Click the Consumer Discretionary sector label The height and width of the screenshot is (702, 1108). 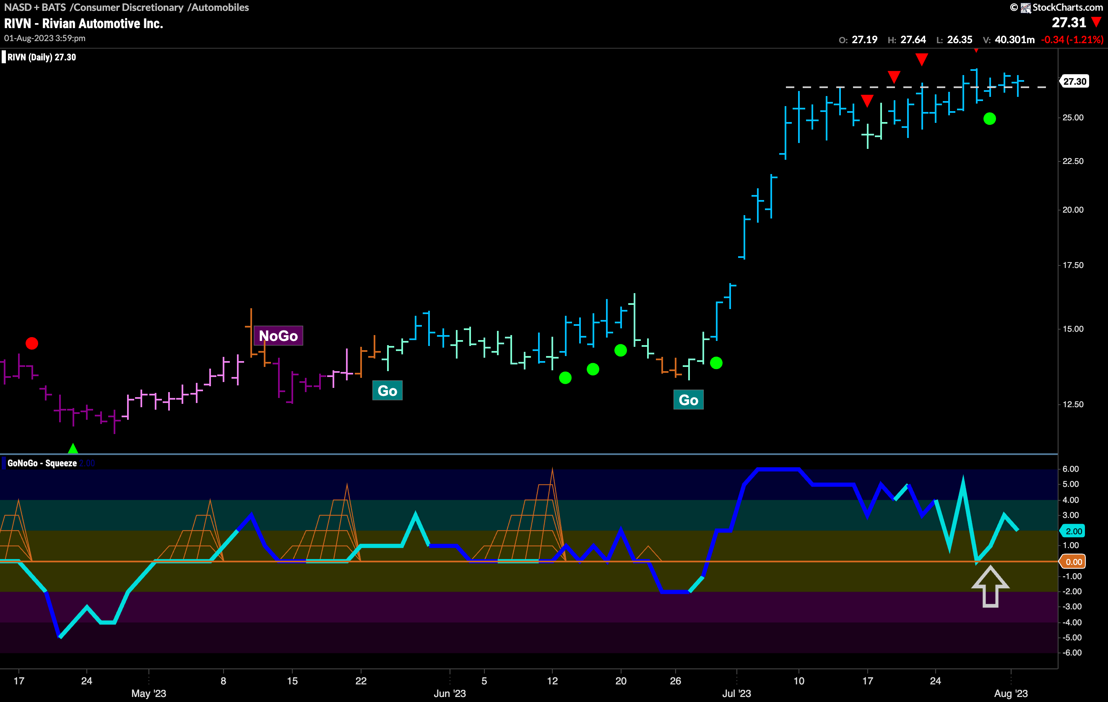tap(128, 8)
